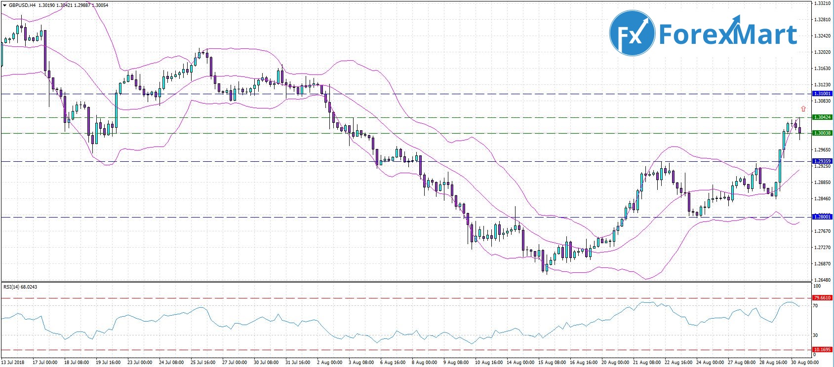Click the blue 1.31001 price level label

(x=822, y=94)
